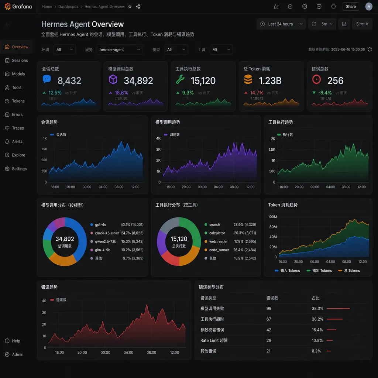Toggle the 调用数 legend series
The height and width of the screenshot is (378, 378).
[172, 134]
